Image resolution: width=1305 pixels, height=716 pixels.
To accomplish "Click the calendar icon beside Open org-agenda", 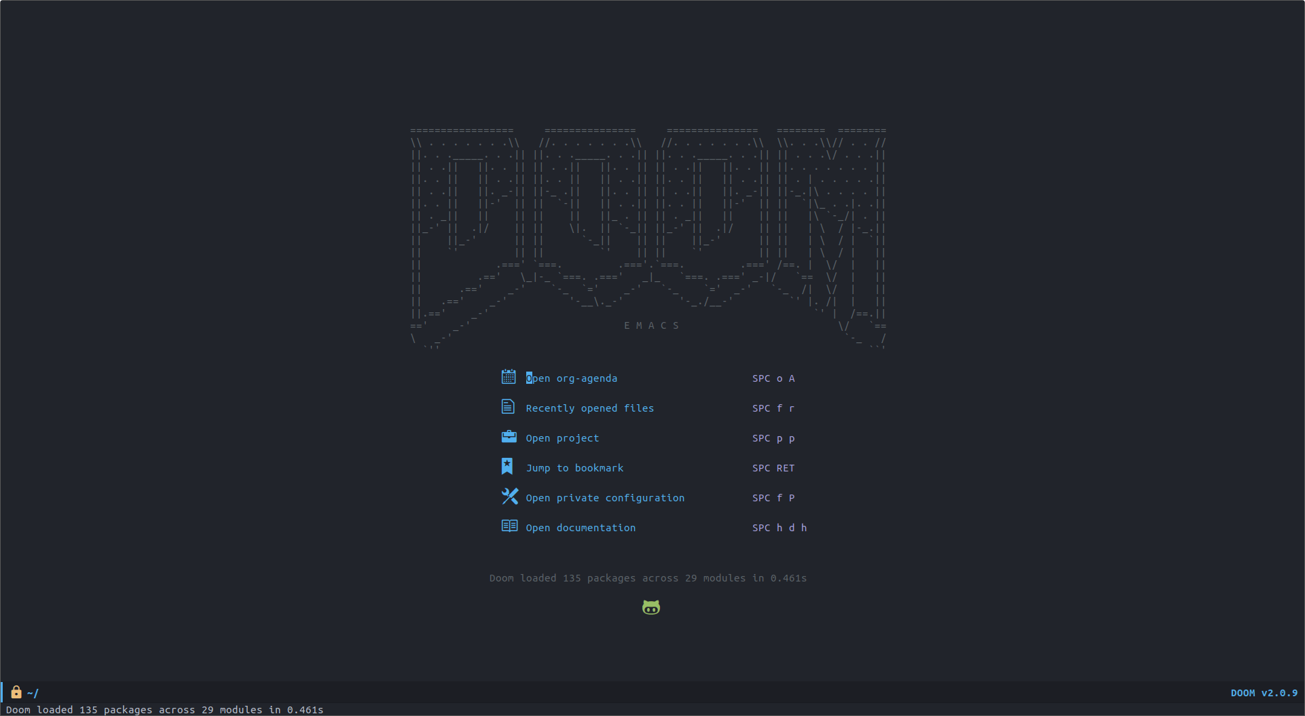I will (508, 377).
